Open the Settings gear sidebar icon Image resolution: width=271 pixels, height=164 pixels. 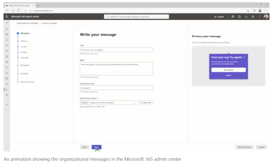[x=7, y=78]
